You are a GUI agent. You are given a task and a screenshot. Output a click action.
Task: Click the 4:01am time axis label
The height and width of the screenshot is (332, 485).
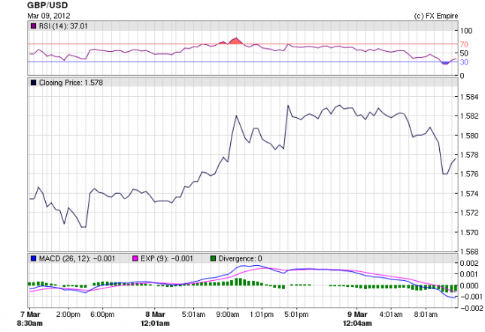pos(391,315)
